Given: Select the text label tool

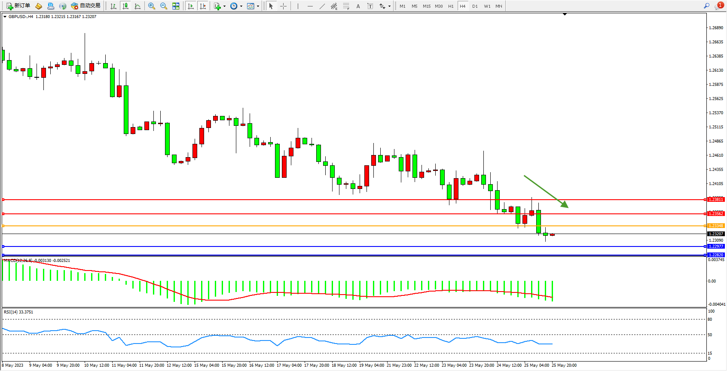Looking at the screenshot, I should pyautogui.click(x=358, y=6).
